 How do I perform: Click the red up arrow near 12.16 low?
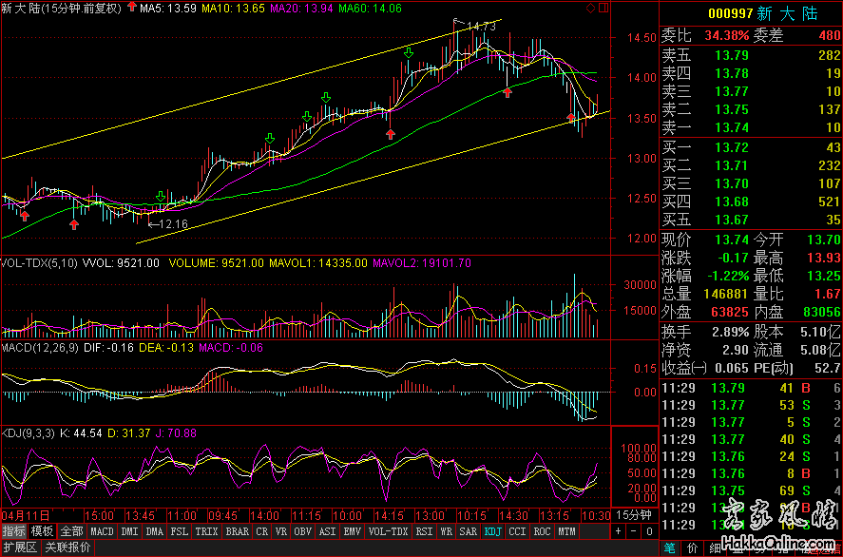click(x=74, y=224)
